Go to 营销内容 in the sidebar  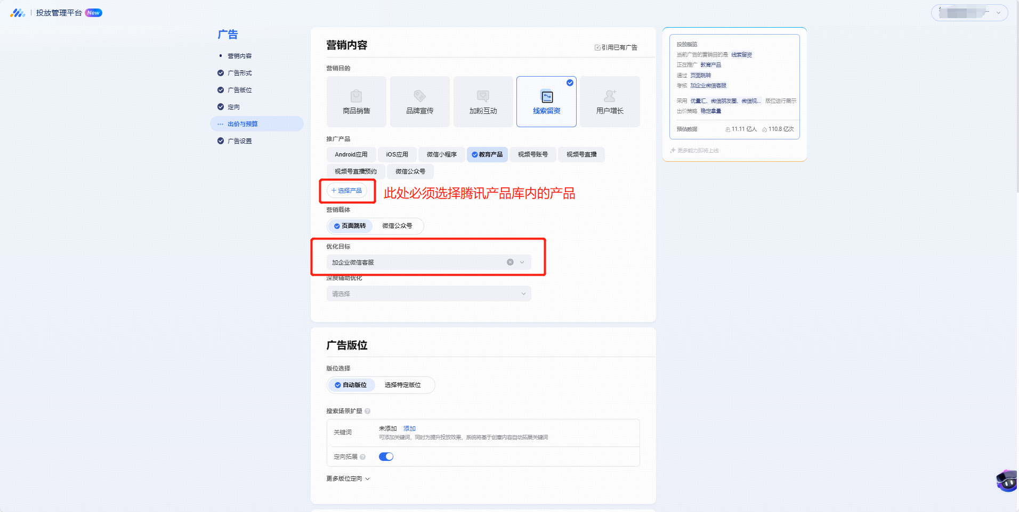(x=239, y=56)
